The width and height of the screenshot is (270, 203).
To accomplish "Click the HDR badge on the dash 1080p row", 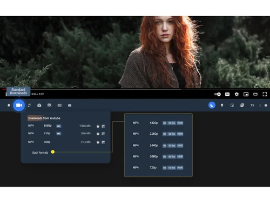I will pyautogui.click(x=180, y=156).
